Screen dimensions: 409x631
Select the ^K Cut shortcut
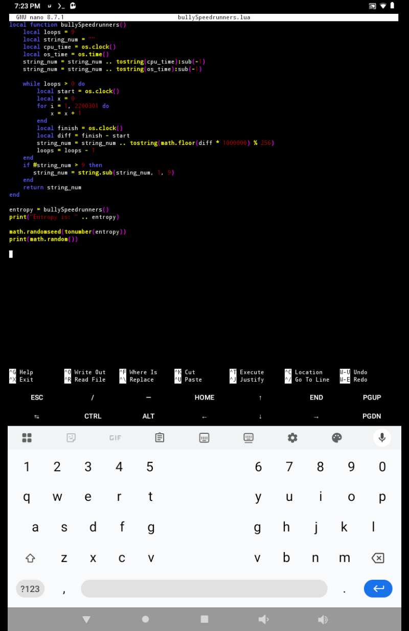pyautogui.click(x=185, y=372)
